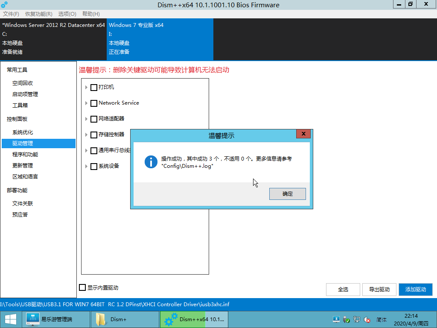437x328 pixels.
Task: Check the 网络适配器 checkbox
Action: click(94, 119)
